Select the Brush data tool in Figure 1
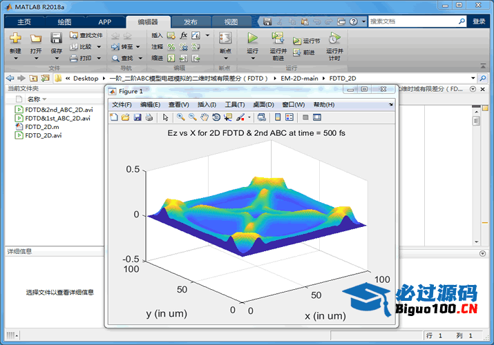 pos(240,117)
